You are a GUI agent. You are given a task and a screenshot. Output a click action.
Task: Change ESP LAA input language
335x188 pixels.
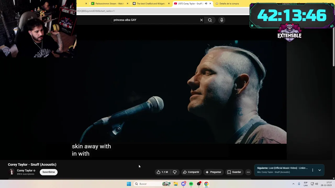point(306,184)
